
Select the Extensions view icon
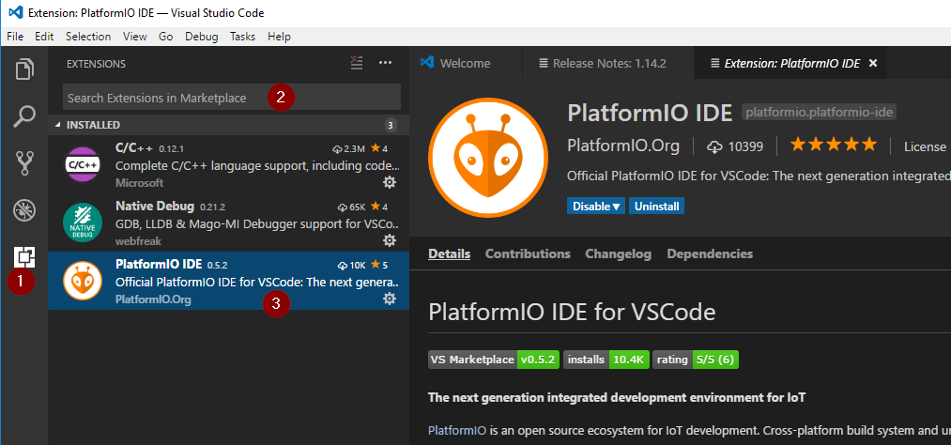pyautogui.click(x=24, y=257)
